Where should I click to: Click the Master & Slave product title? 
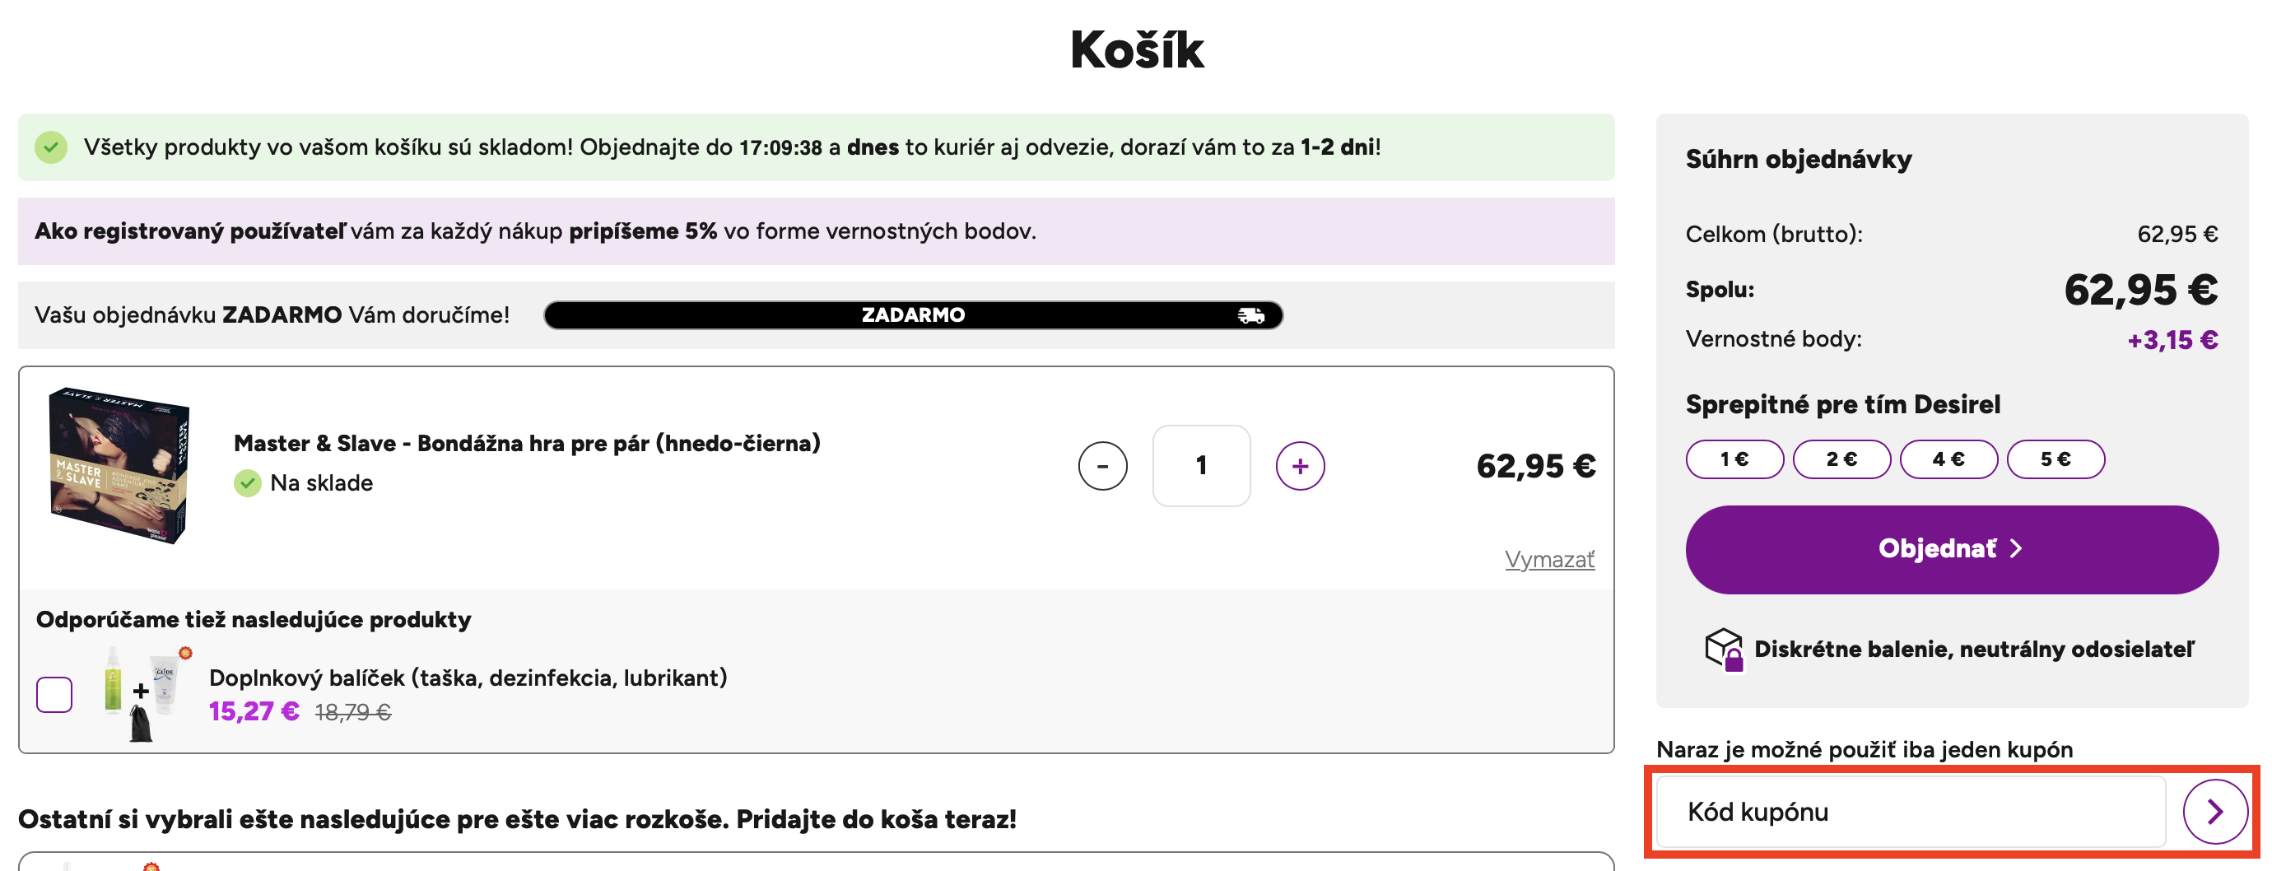tap(527, 443)
